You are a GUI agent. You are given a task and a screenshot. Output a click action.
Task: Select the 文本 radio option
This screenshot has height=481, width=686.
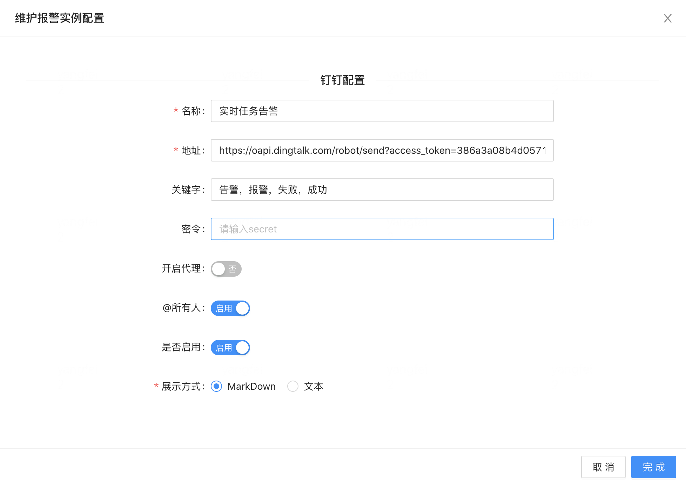click(x=293, y=386)
